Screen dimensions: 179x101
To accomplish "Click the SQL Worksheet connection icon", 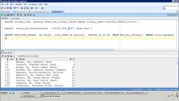I will (42, 8).
